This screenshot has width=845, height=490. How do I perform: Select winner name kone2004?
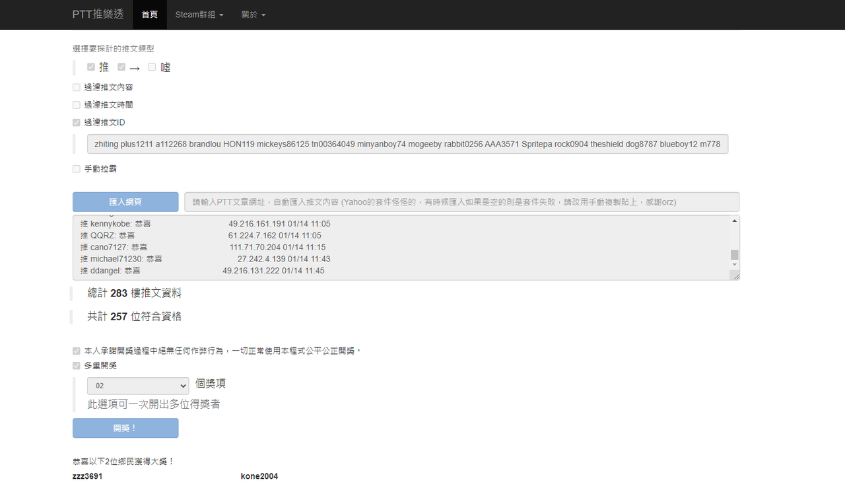(259, 476)
